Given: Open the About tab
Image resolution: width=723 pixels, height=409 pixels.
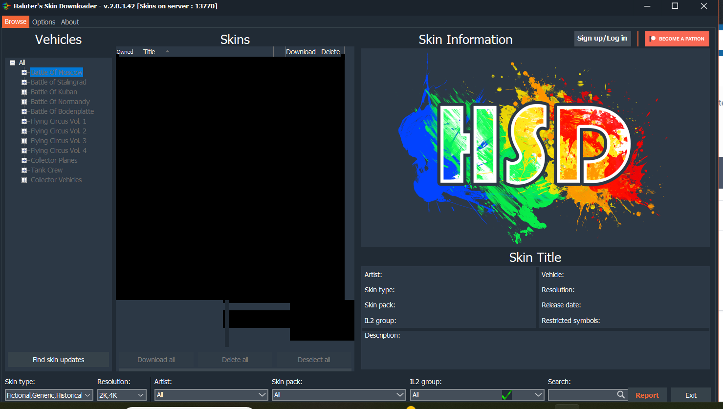Looking at the screenshot, I should [70, 22].
